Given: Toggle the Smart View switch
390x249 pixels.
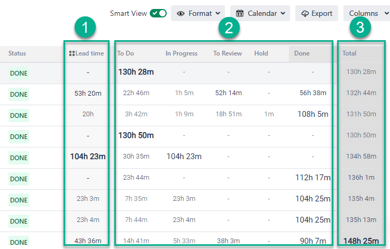Looking at the screenshot, I should coord(158,13).
